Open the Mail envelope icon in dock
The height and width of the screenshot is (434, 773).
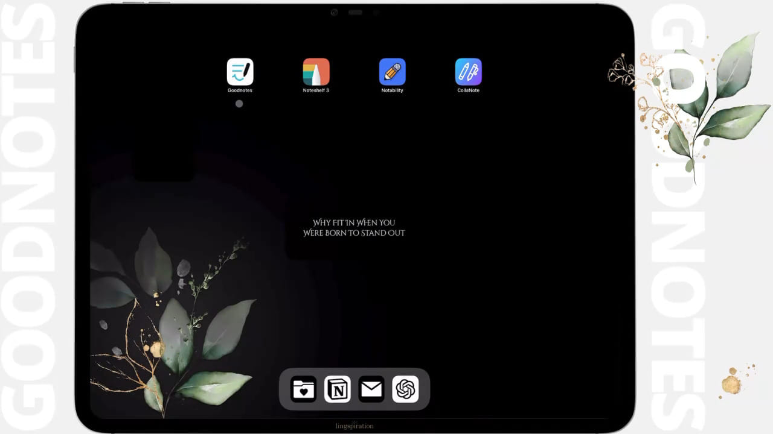point(371,389)
